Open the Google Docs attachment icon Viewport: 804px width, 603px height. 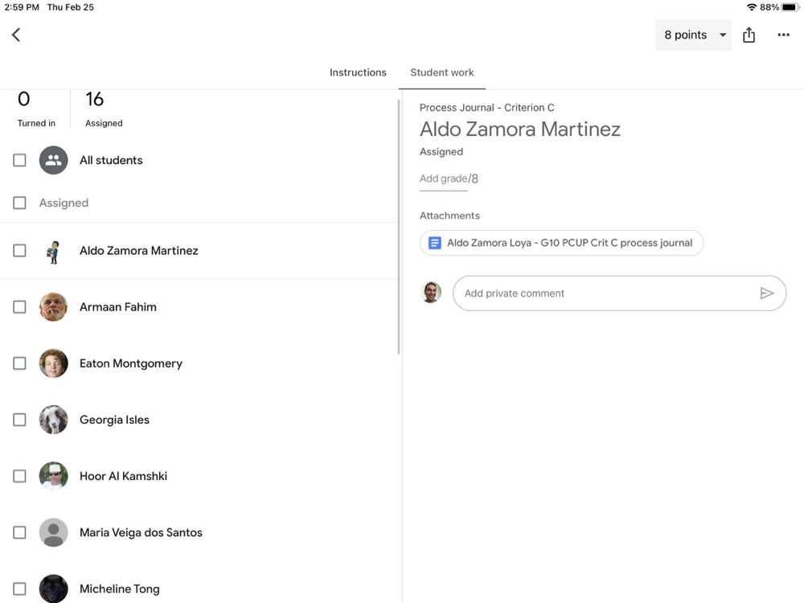tap(434, 243)
